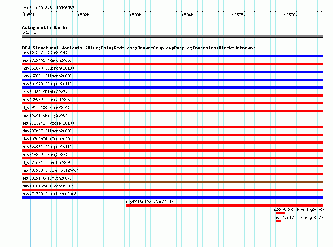
Task: Click the red esv34437 loss bar
Action: [172, 95]
